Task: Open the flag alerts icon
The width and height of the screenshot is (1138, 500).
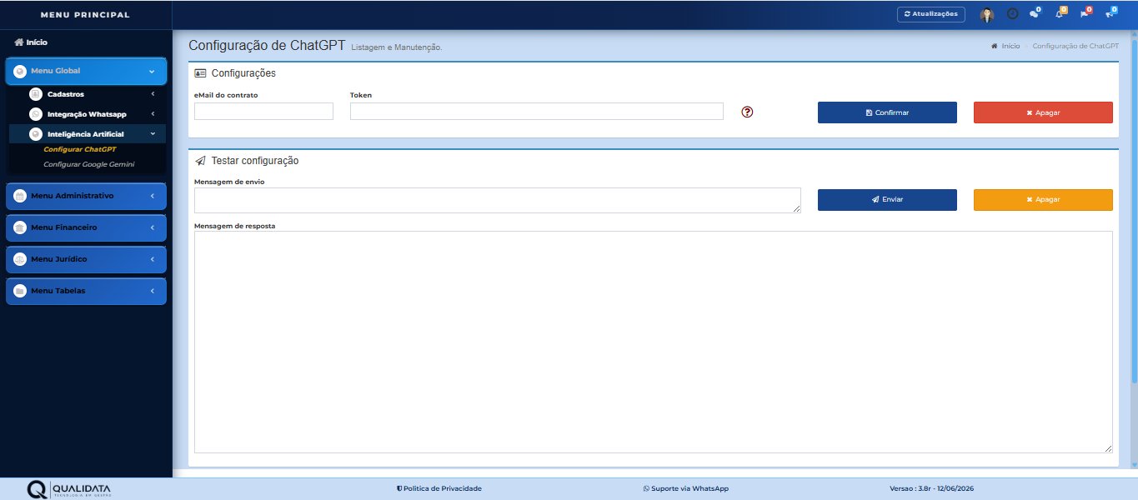Action: tap(1085, 13)
